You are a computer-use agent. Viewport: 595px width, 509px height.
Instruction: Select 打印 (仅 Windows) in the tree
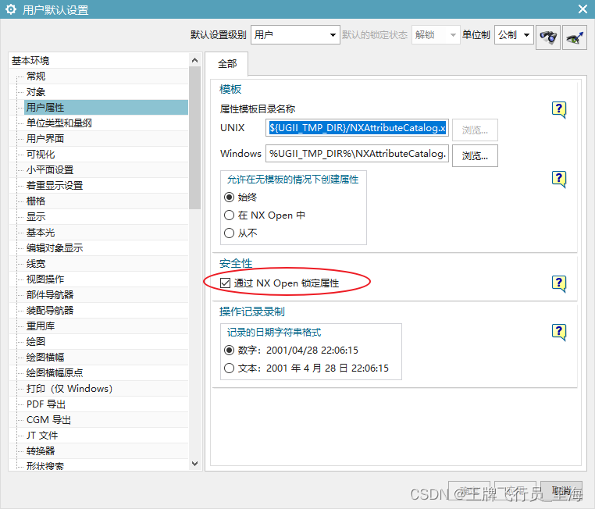coord(69,389)
